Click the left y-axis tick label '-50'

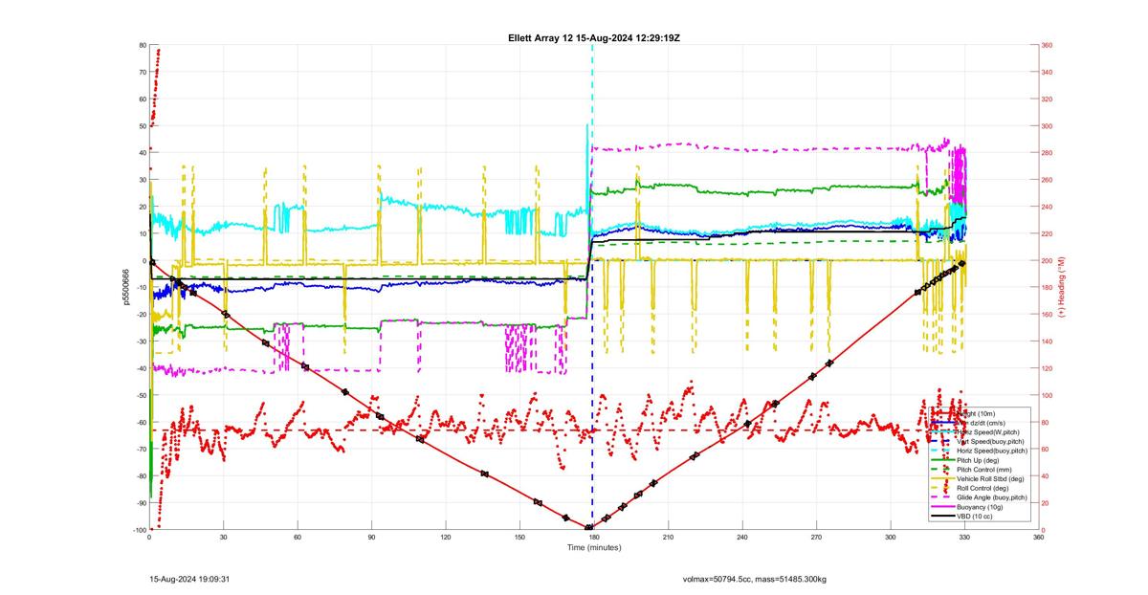pyautogui.click(x=140, y=395)
